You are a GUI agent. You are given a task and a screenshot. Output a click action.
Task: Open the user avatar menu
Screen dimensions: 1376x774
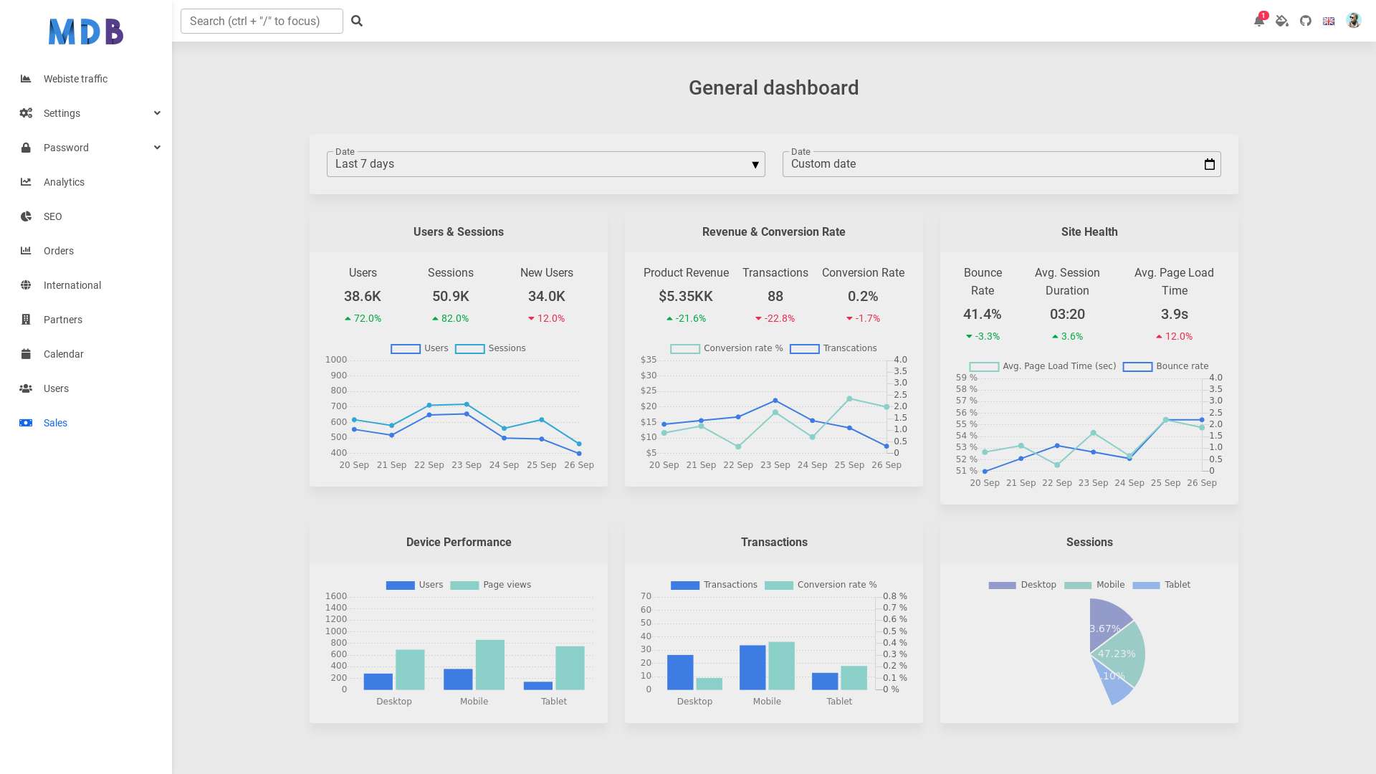tap(1353, 21)
